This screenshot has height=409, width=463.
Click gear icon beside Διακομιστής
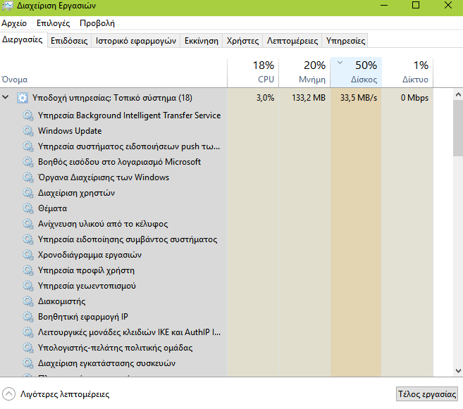click(x=28, y=301)
